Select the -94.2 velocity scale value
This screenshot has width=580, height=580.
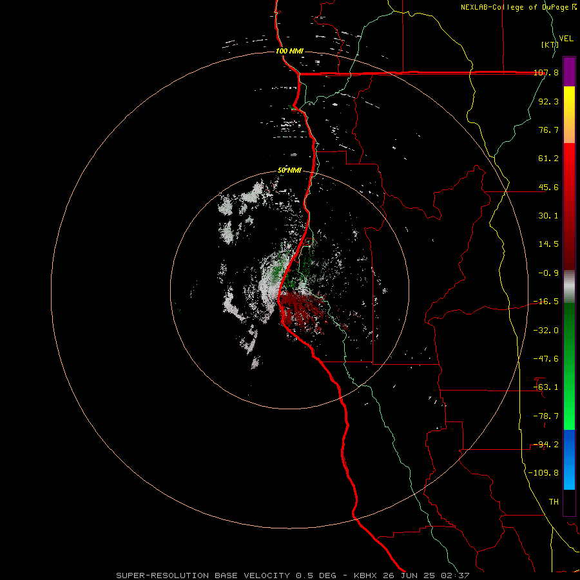click(546, 445)
